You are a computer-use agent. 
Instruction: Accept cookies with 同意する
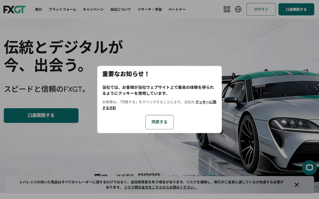coord(159,122)
